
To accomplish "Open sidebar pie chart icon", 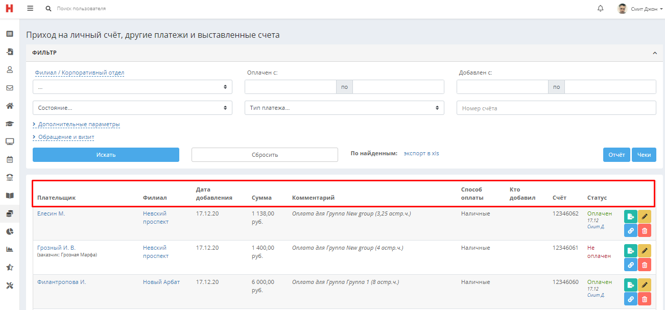I will click(x=9, y=231).
